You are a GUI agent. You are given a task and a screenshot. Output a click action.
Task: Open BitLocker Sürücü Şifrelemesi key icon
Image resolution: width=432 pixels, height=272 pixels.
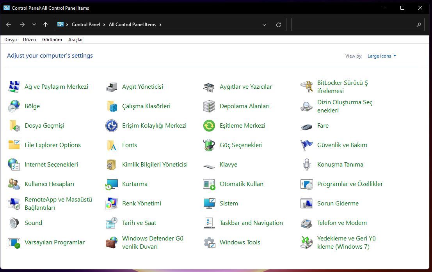[307, 87]
